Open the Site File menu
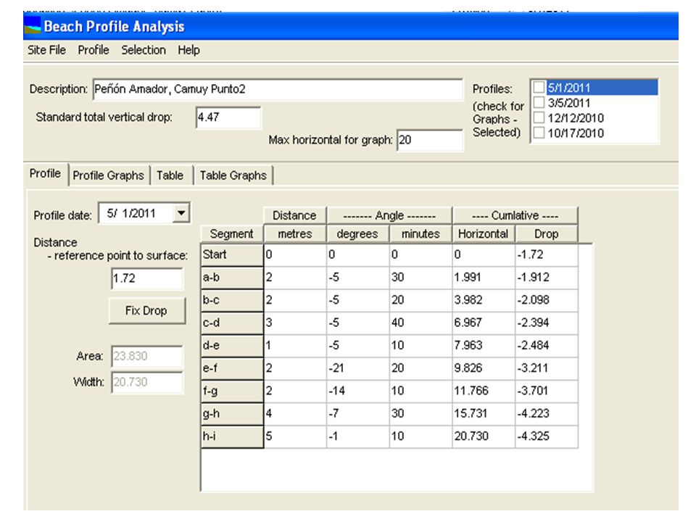The width and height of the screenshot is (696, 522). click(x=46, y=50)
